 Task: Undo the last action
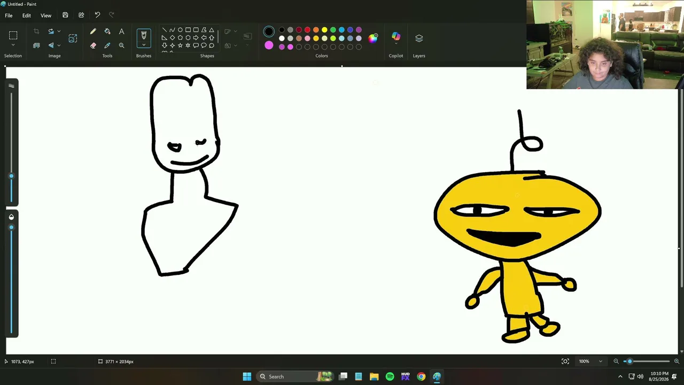[97, 15]
